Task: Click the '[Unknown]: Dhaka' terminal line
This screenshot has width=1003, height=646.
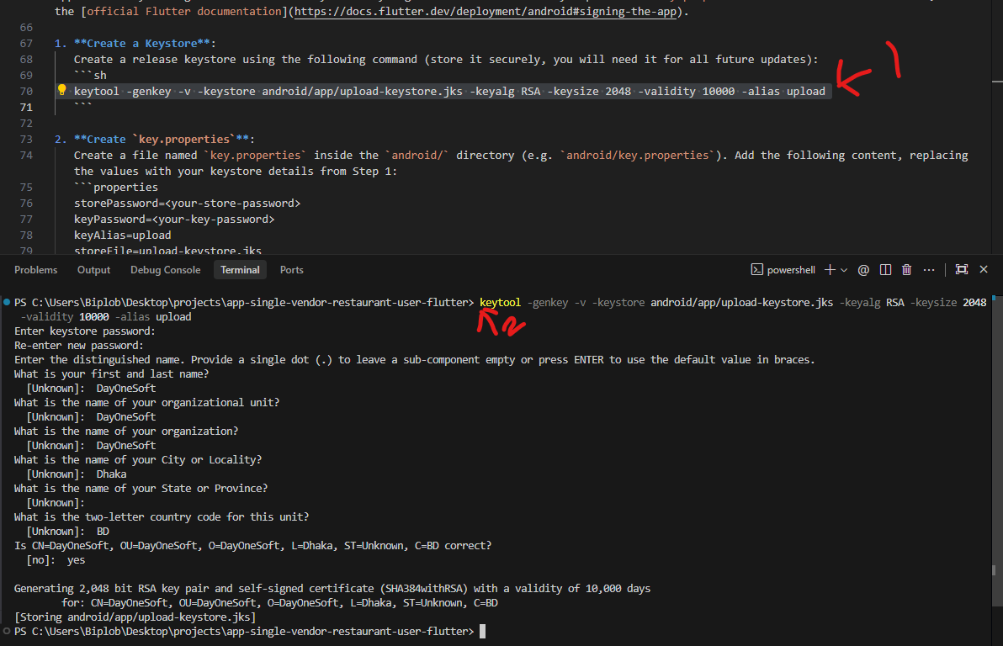Action: [x=76, y=474]
